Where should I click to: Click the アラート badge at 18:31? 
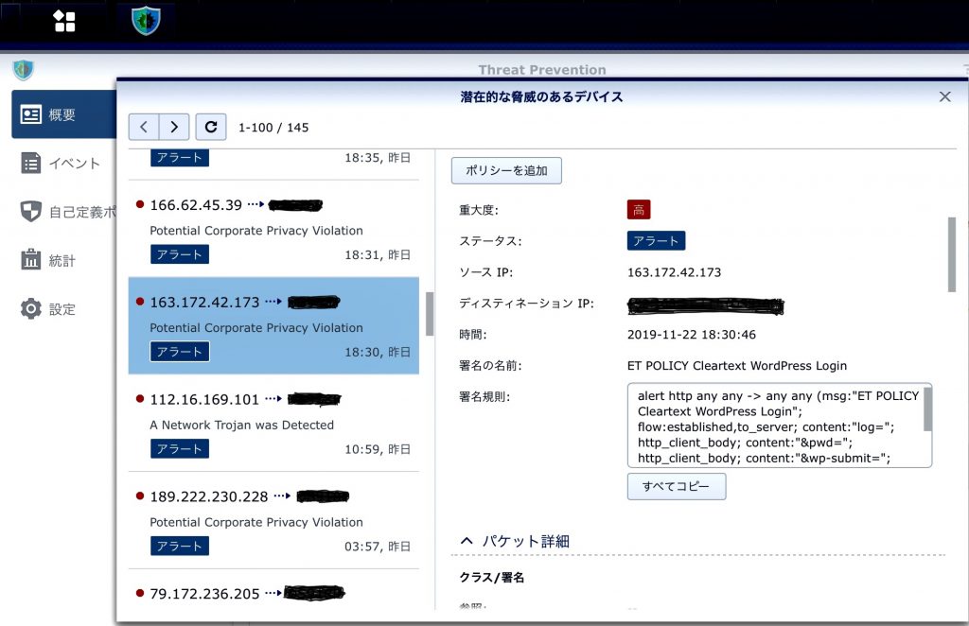point(179,254)
